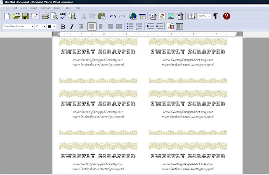The width and height of the screenshot is (269, 175).
Task: Click middle-left facebook.com/sweetlyscrapped line
Action: click(98, 117)
